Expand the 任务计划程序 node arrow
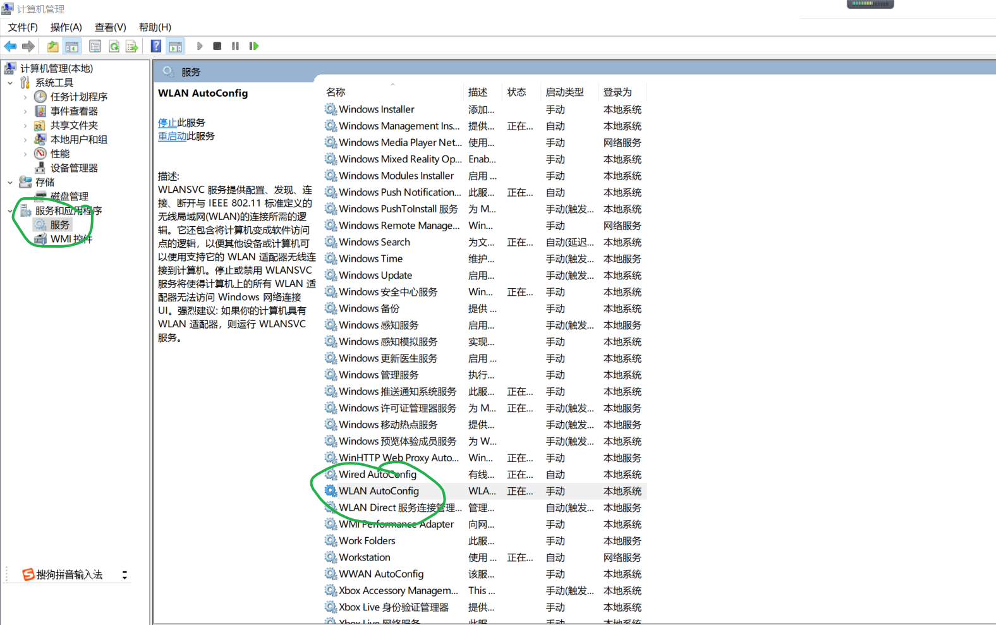Screen dimensions: 996x625 point(25,97)
